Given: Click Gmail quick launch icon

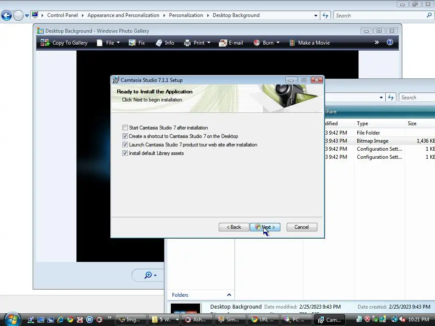Looking at the screenshot, I should (79, 320).
